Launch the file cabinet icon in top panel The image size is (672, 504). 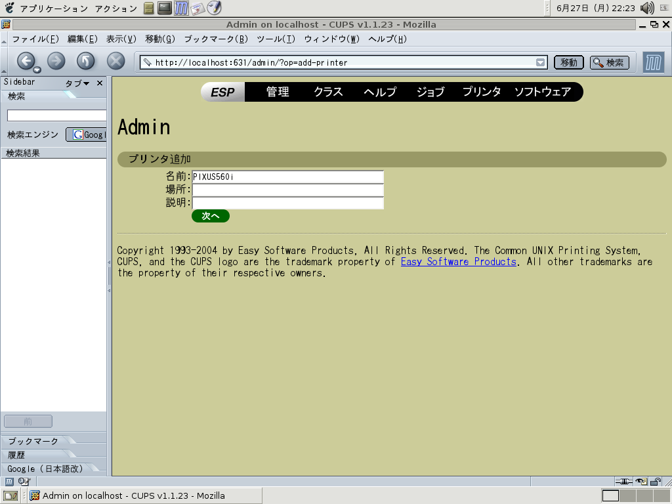[x=149, y=8]
